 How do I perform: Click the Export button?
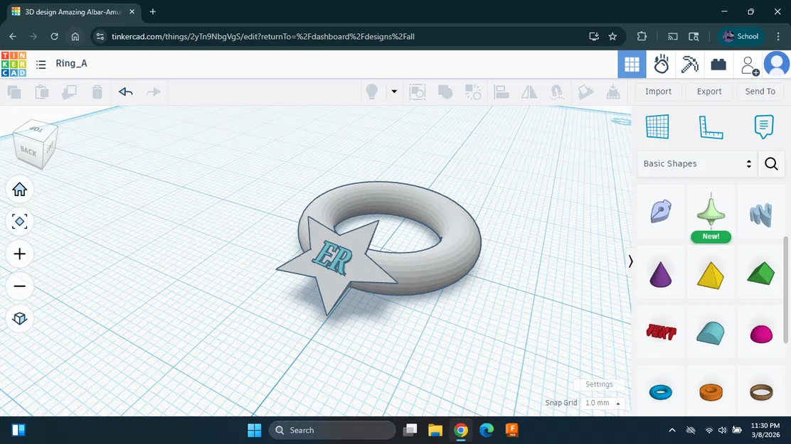coord(708,91)
